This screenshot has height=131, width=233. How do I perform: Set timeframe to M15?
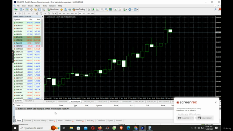(68, 13)
